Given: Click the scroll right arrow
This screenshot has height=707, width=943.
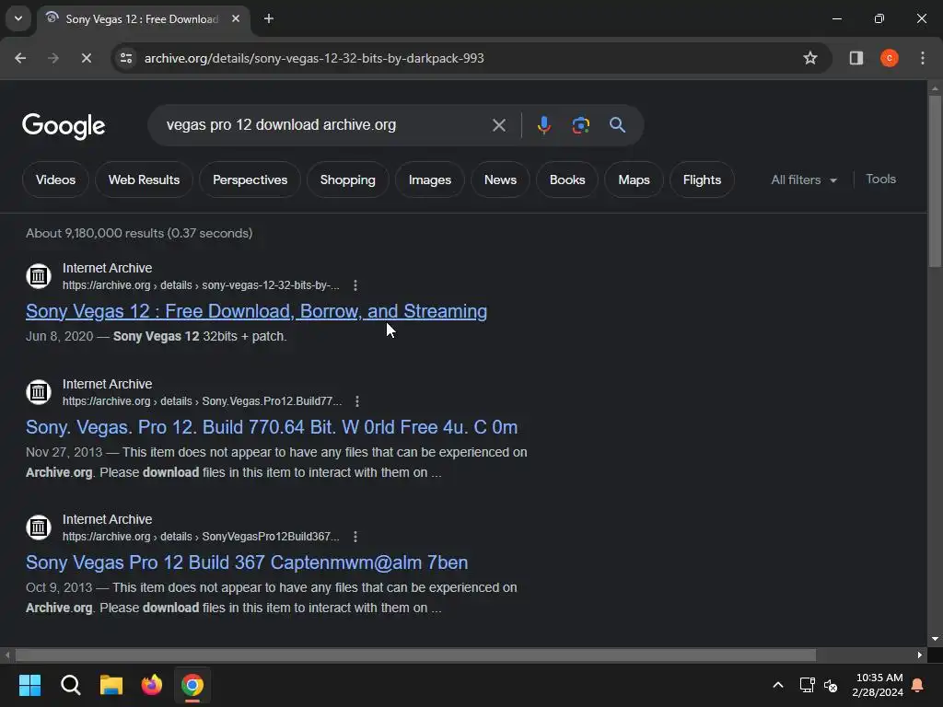Looking at the screenshot, I should click(920, 655).
